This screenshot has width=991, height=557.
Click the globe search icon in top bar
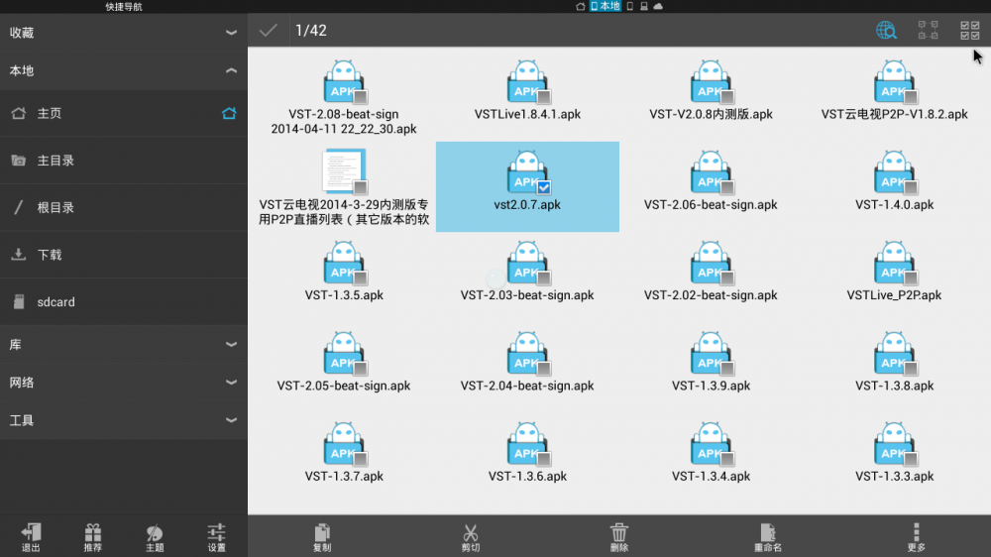886,31
